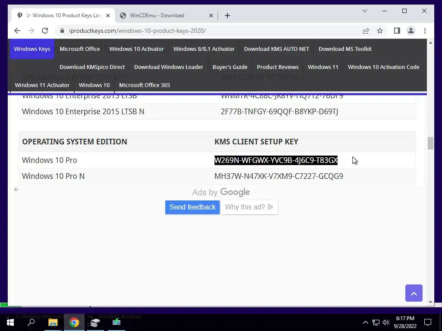
Task: Click the forward navigation arrow
Action: [x=31, y=31]
